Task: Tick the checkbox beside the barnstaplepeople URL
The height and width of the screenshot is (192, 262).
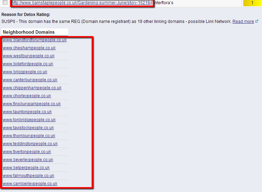Action: [x=5, y=2]
